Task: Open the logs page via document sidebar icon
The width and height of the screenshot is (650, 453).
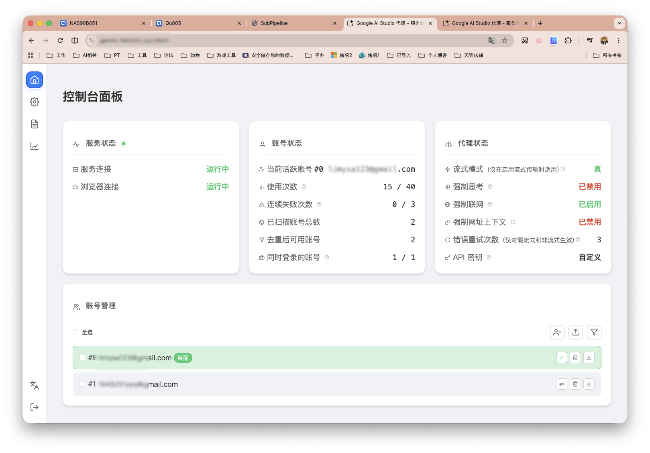Action: (35, 124)
